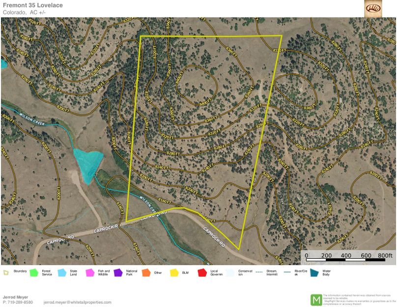
Task: Open the jerrod.meyer@whitetailproperties.com email link
Action: click(x=78, y=302)
